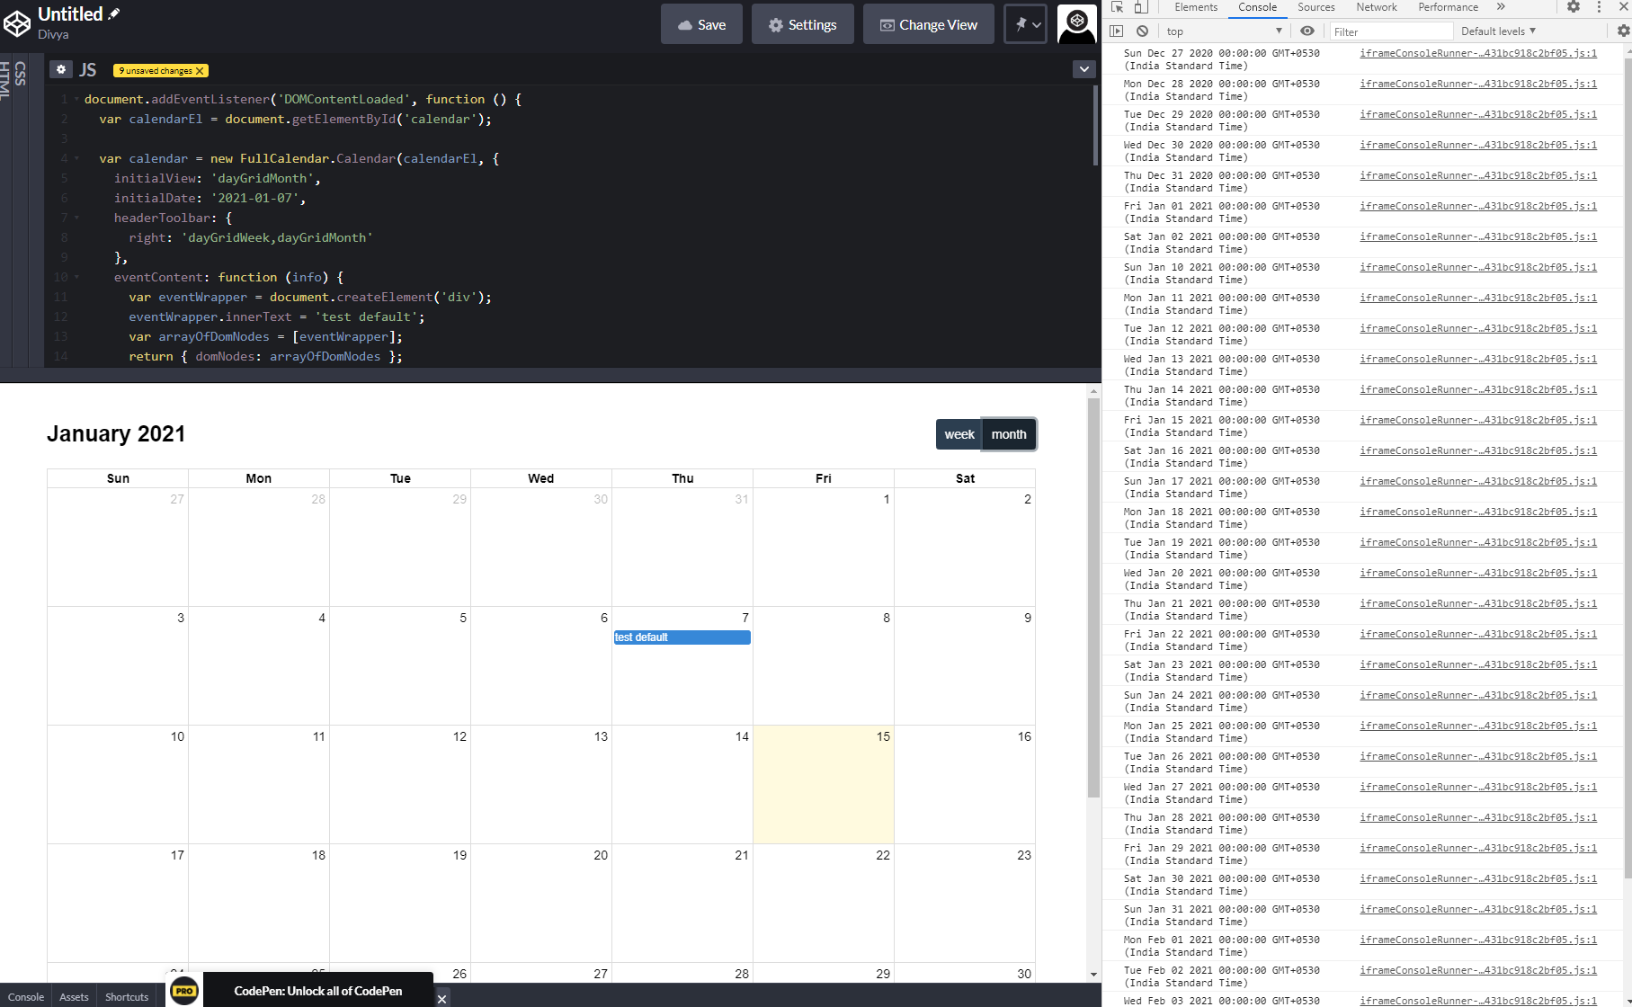
Task: Collapse the JS editor via its chevron
Action: [x=1084, y=68]
